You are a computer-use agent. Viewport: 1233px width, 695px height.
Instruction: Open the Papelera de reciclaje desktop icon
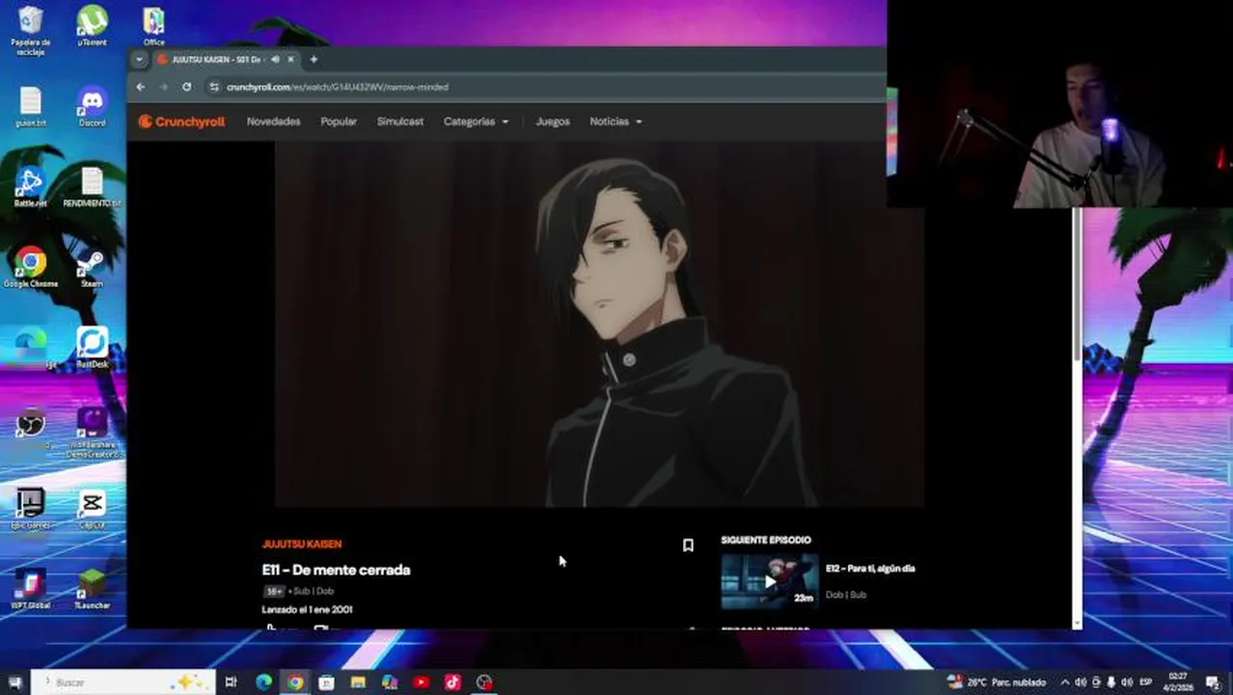(x=31, y=31)
